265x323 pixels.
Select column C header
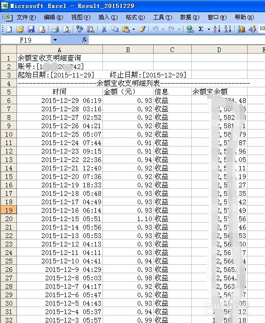click(172, 50)
